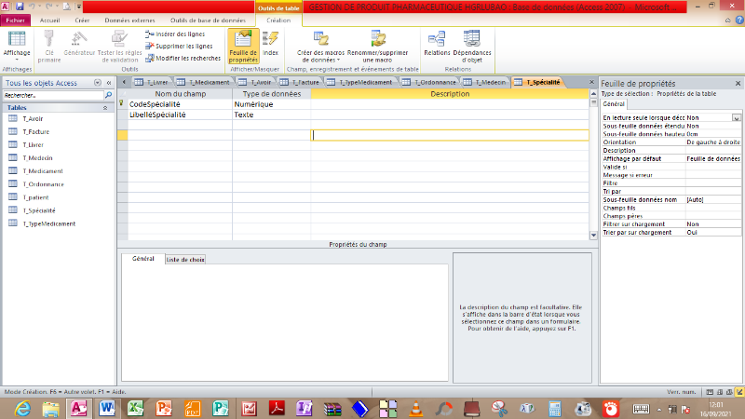The height and width of the screenshot is (419, 745).
Task: Open Word from the taskbar
Action: coord(105,408)
